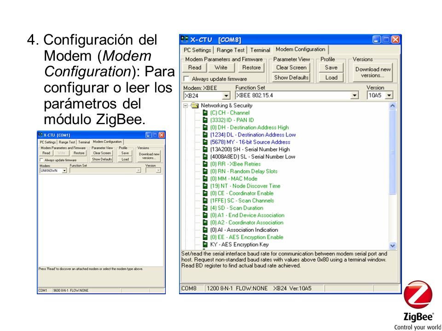Open the Function Set XBEE 802.15.4 dropdown

(355, 96)
